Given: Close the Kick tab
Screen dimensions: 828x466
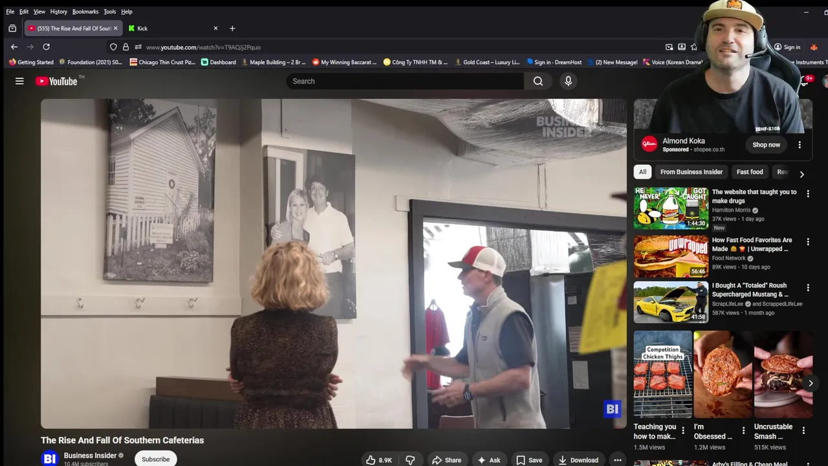Looking at the screenshot, I should 215,28.
